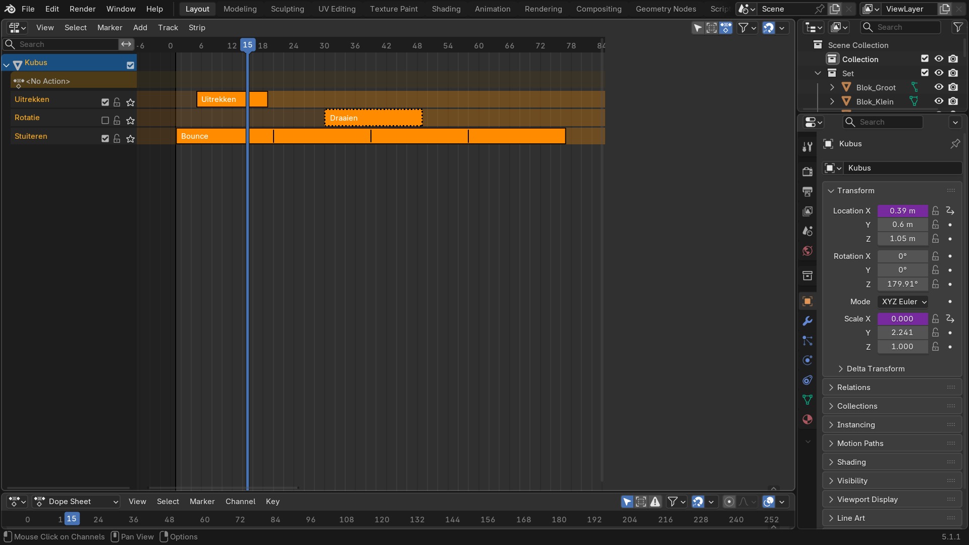The image size is (969, 545).
Task: Select the Draaien strip
Action: (373, 118)
